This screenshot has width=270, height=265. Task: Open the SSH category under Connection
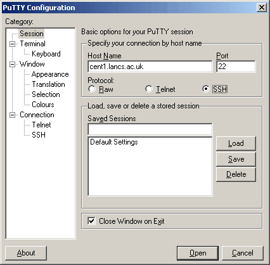tap(39, 135)
